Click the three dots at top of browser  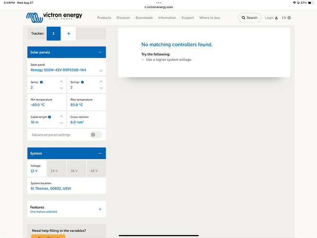[x=158, y=3]
